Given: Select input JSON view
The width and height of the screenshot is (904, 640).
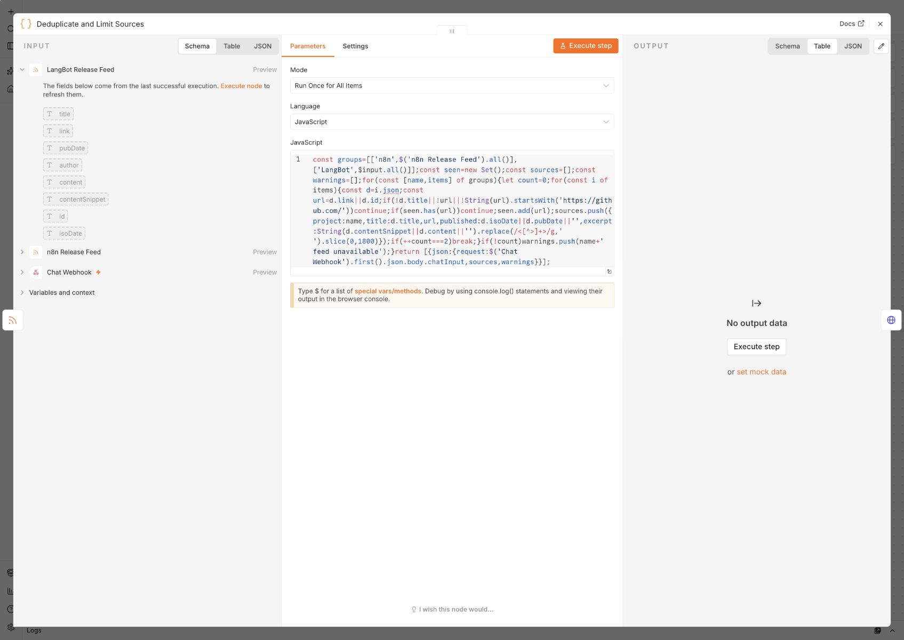Looking at the screenshot, I should tap(262, 46).
